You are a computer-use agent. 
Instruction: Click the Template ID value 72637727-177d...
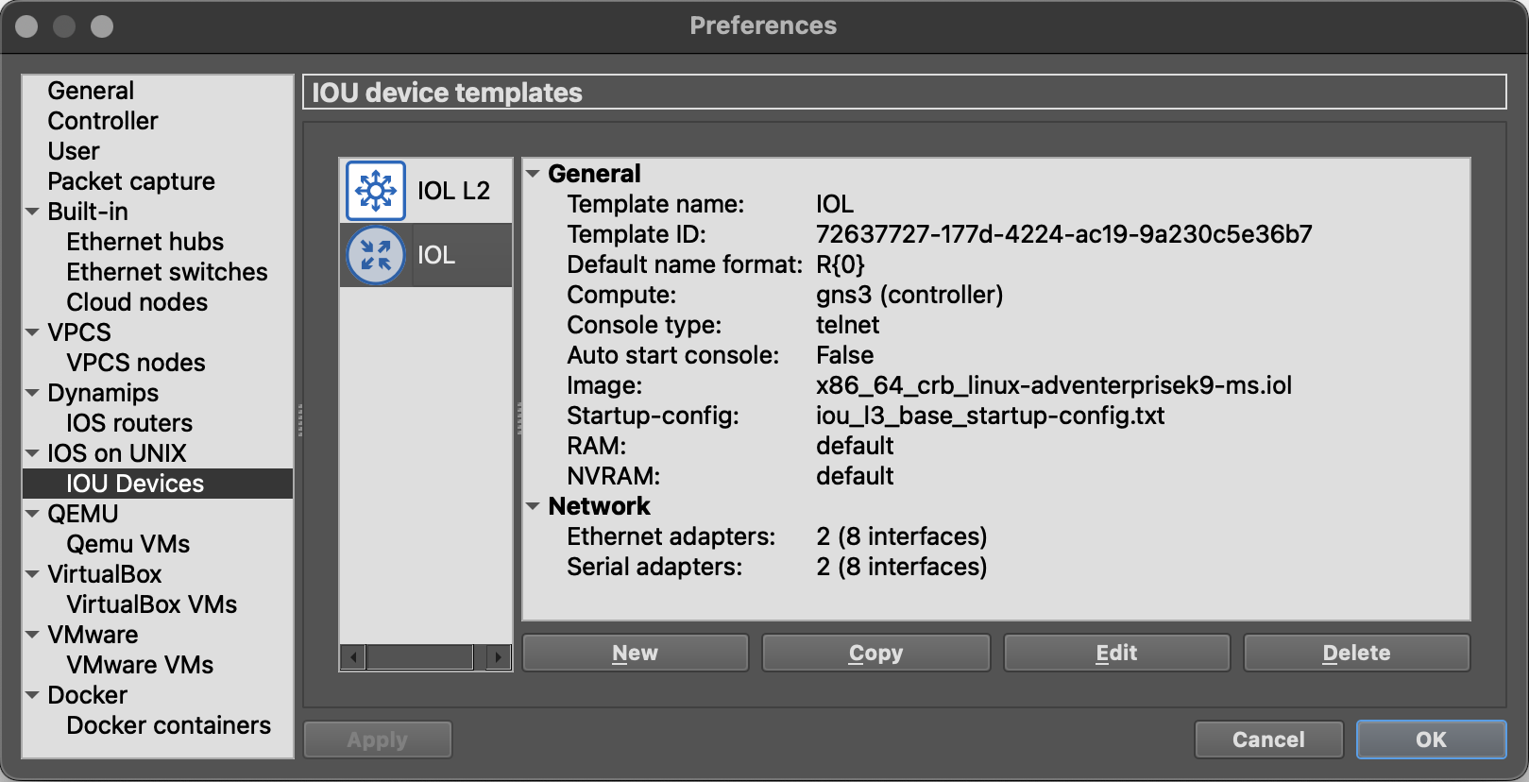pyautogui.click(x=1064, y=234)
